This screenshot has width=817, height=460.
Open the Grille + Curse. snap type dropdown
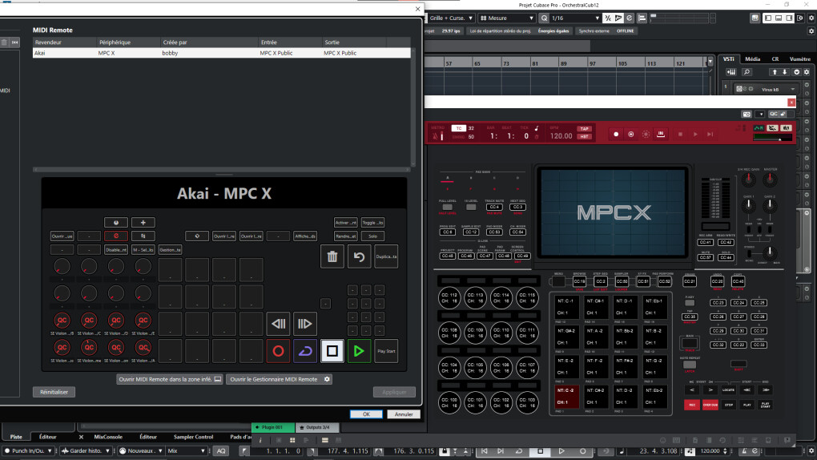pos(451,18)
